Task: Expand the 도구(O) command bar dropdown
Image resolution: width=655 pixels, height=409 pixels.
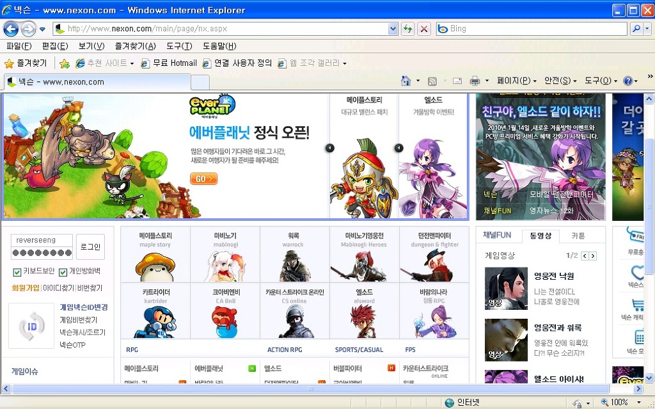Action: coord(601,81)
